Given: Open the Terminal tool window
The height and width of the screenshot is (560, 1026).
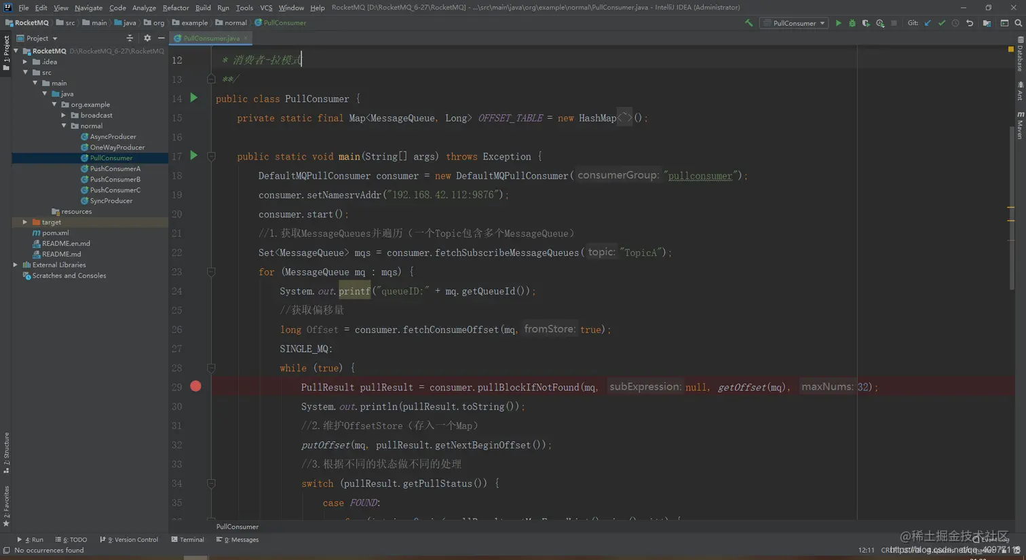Looking at the screenshot, I should pyautogui.click(x=188, y=540).
